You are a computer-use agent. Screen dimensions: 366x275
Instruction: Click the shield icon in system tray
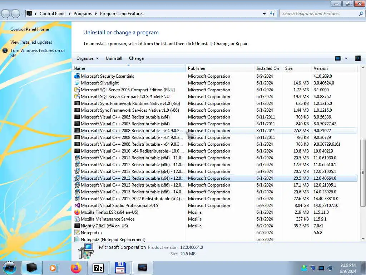(x=312, y=268)
